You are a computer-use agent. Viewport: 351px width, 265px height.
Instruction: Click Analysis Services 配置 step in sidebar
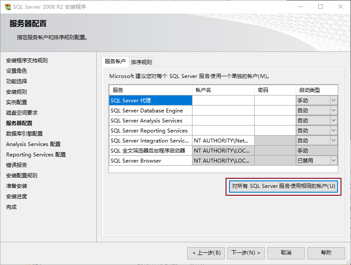point(34,144)
